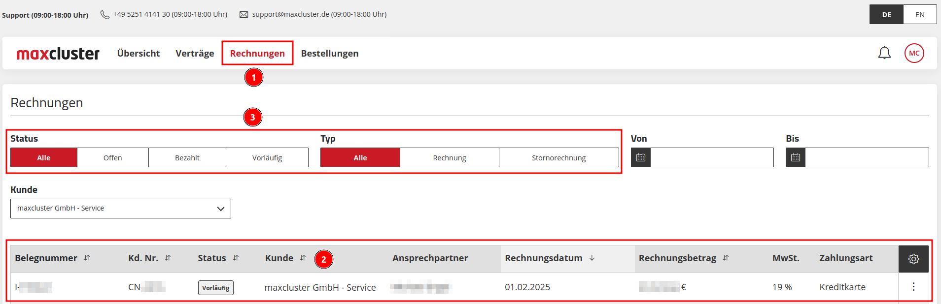Open the MC user avatar menu
This screenshot has height=304, width=941.
[x=914, y=53]
